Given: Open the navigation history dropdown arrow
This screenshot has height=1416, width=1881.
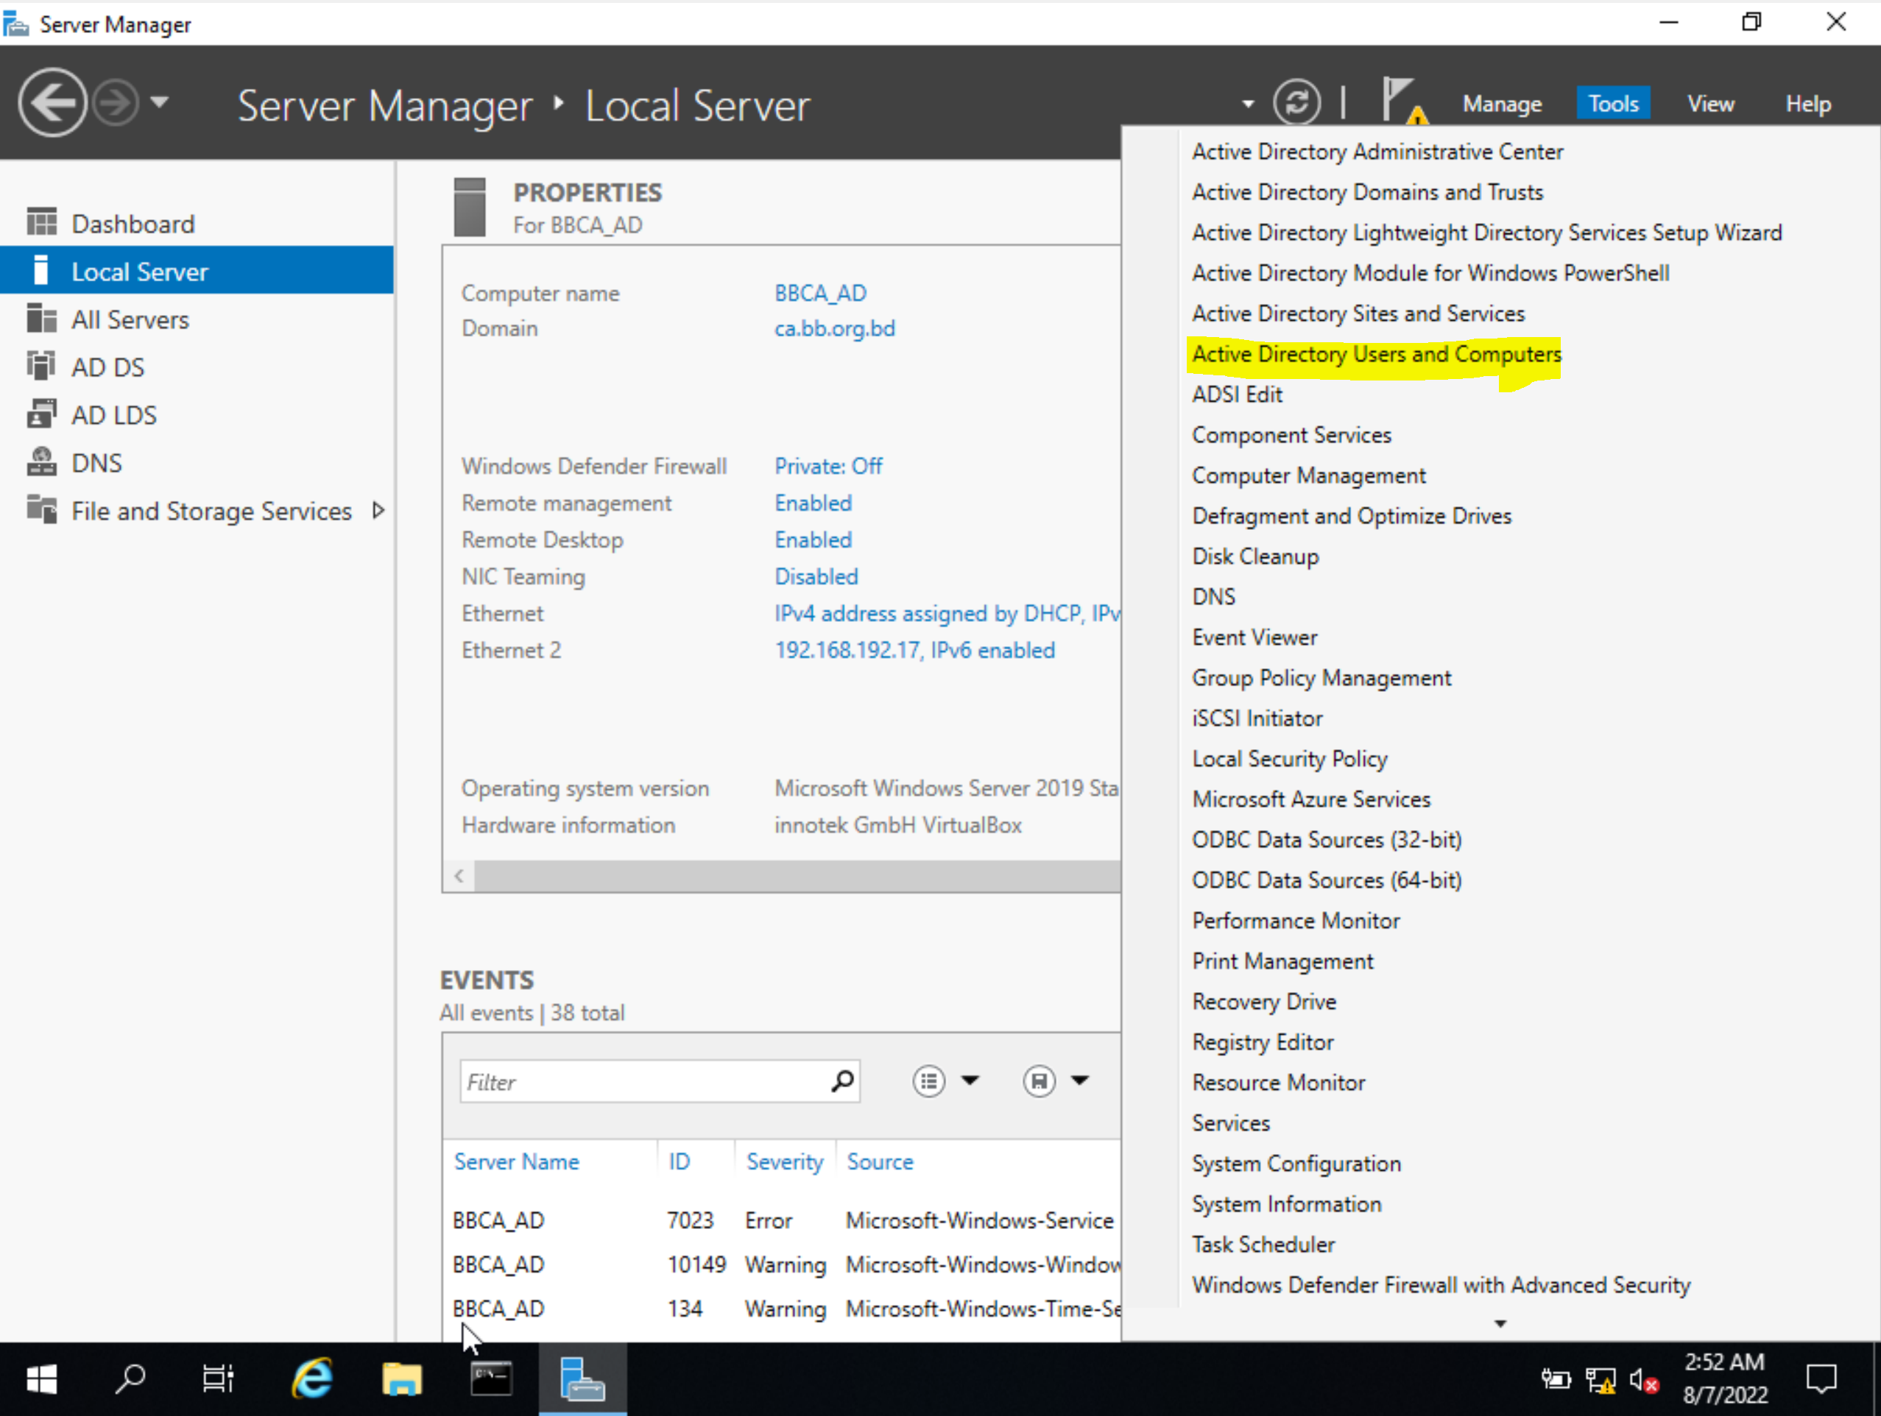Looking at the screenshot, I should point(159,103).
